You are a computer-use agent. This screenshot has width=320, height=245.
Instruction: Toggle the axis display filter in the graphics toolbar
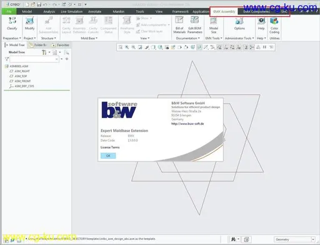coord(226,47)
